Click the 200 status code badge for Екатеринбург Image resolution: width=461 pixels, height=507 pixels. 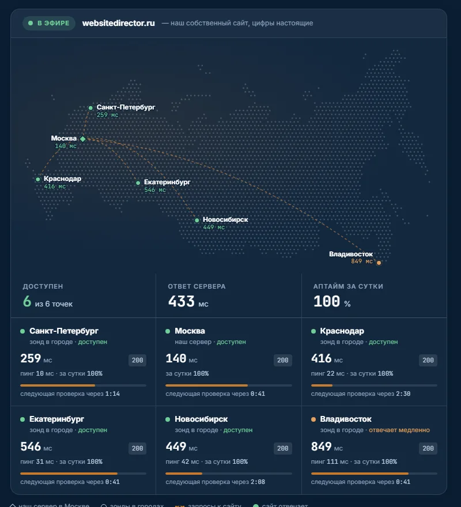point(138,448)
